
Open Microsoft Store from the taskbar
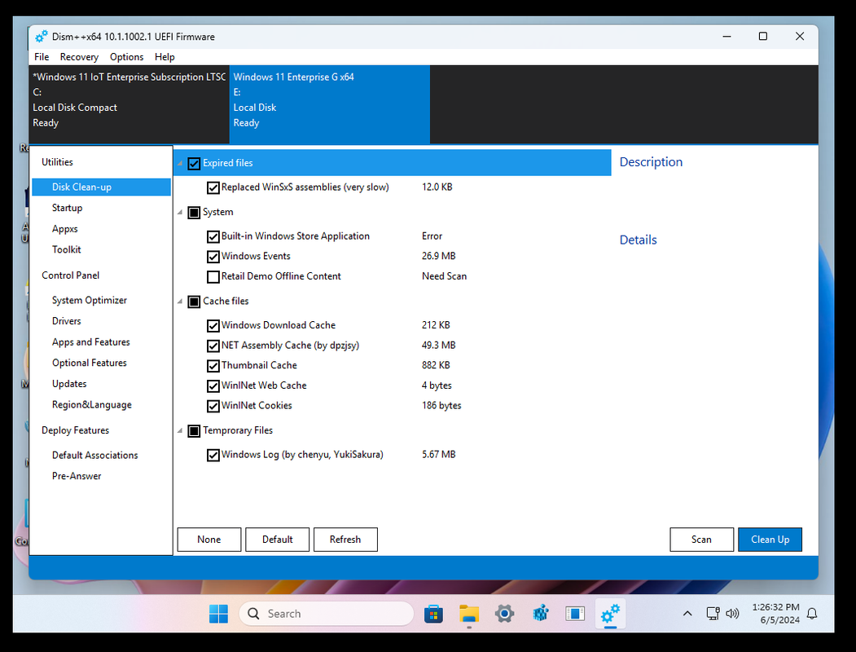pyautogui.click(x=433, y=614)
